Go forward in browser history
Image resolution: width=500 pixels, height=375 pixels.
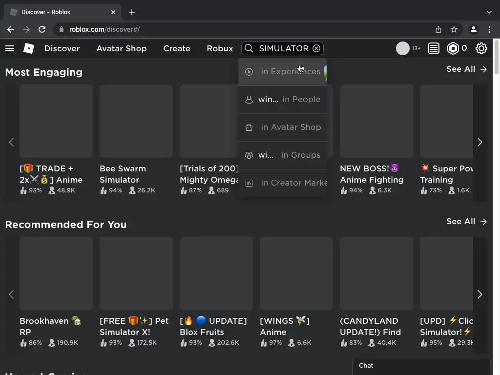26,29
